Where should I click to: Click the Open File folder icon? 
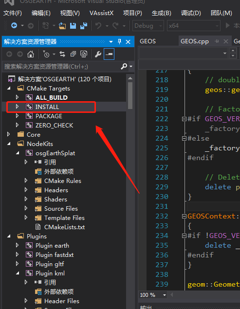pyautogui.click(x=62, y=26)
